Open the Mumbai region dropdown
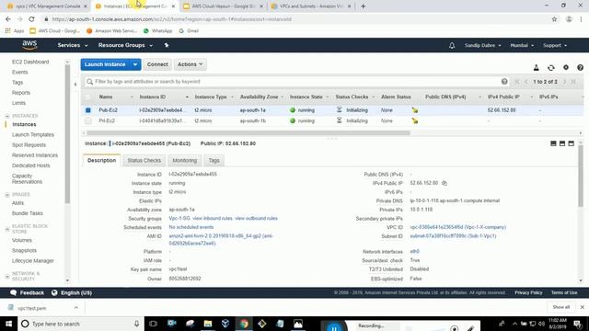The image size is (589, 331). pos(522,45)
